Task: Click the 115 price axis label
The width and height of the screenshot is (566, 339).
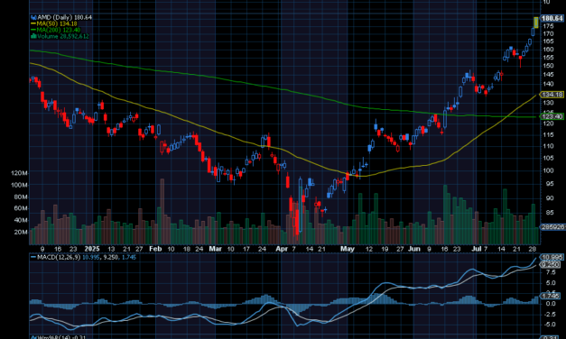Action: (x=548, y=135)
